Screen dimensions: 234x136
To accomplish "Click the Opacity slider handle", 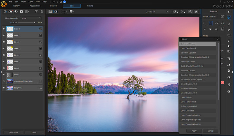I will click(x=35, y=22).
